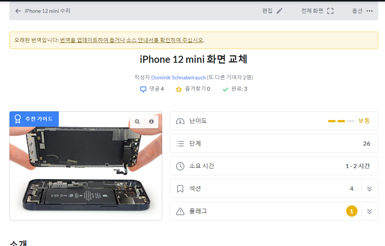Click the 추천 가이드 featured guide badge
Viewport: 385px width, 246px height.
tap(34, 119)
